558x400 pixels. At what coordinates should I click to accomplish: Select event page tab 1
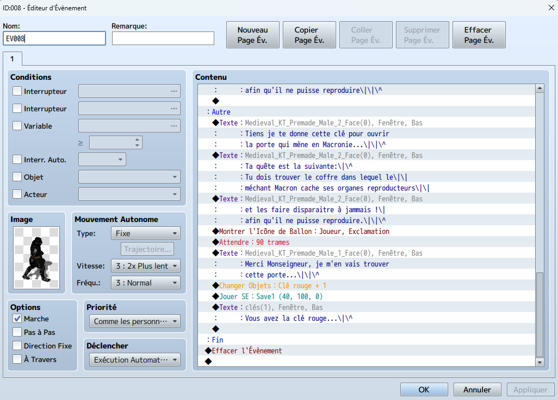coord(13,59)
